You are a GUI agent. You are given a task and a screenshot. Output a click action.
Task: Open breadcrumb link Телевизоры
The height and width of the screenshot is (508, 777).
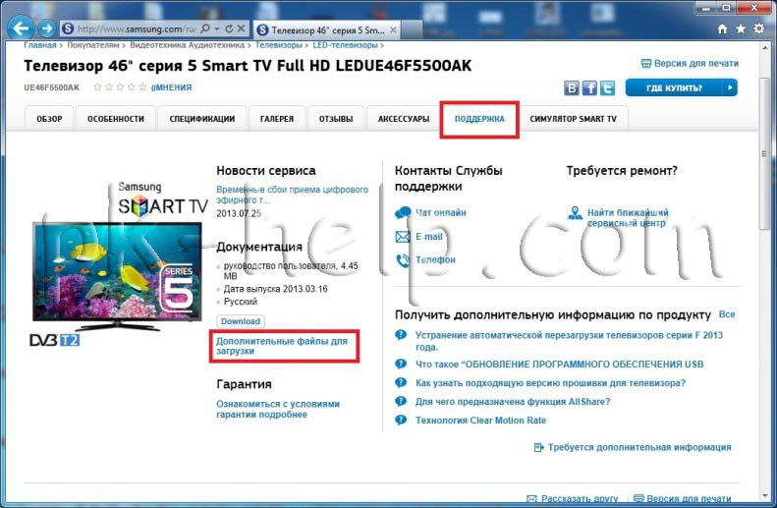[279, 45]
